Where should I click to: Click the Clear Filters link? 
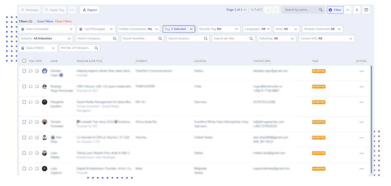(x=63, y=21)
